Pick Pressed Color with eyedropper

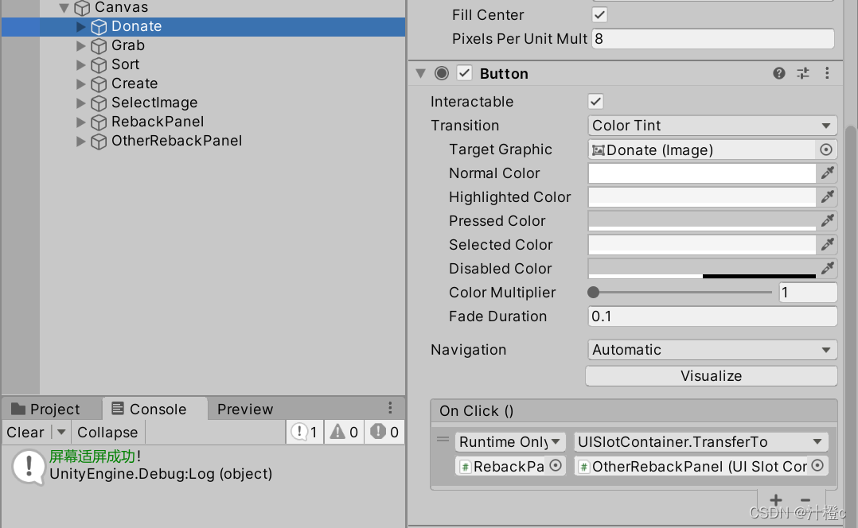828,221
